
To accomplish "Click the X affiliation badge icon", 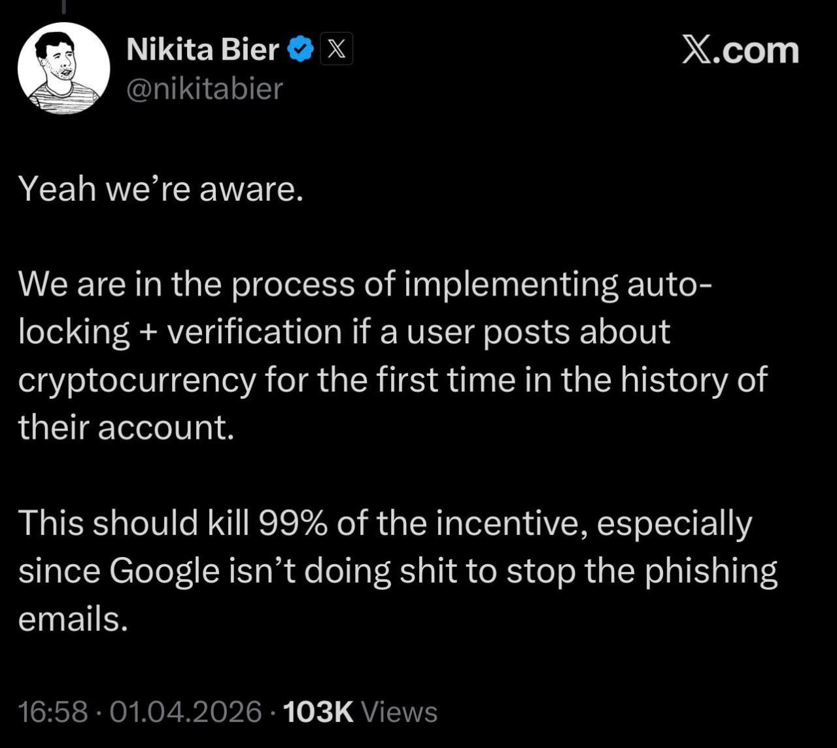I will 336,49.
